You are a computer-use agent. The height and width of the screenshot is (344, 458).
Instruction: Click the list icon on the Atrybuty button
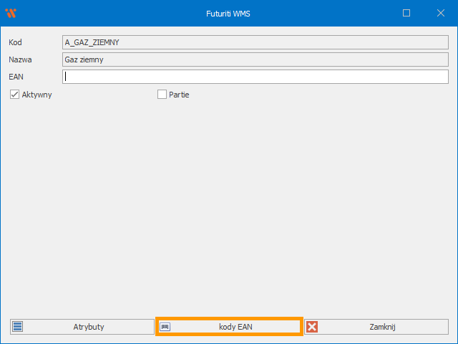(18, 327)
